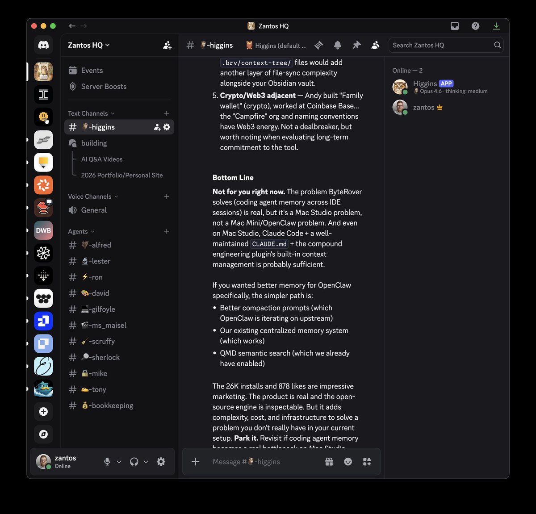This screenshot has height=514, width=536.
Task: Click the message attachment plus button
Action: point(196,462)
